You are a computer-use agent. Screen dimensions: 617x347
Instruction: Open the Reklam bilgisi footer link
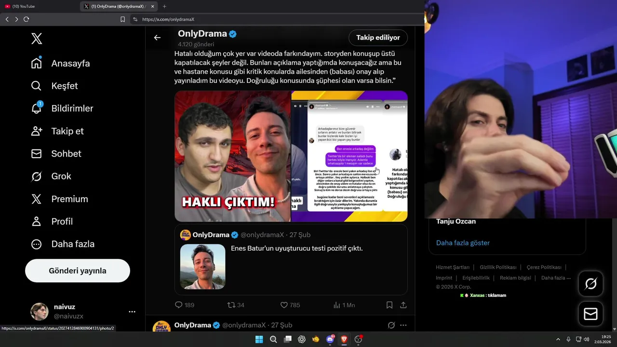pos(515,278)
